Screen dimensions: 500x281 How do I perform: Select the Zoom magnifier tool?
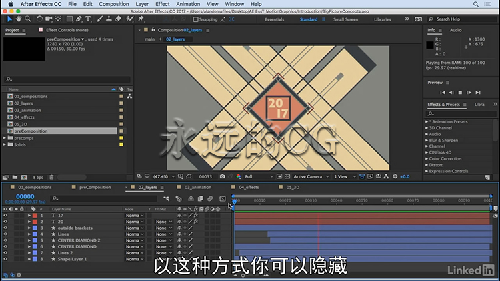pos(28,19)
